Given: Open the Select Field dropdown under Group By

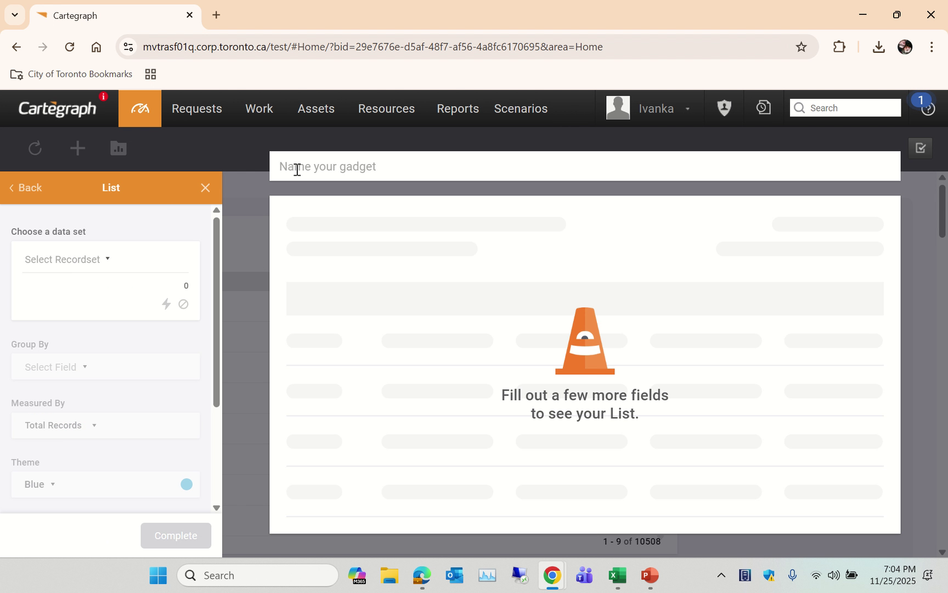Looking at the screenshot, I should [x=54, y=367].
